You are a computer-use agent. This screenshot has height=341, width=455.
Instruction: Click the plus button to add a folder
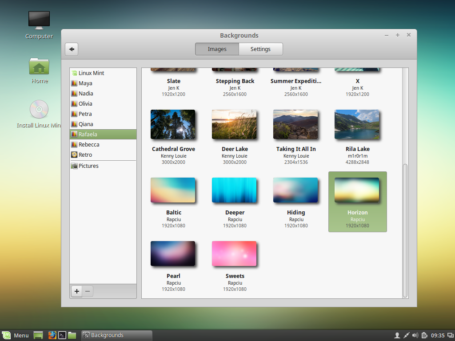[77, 291]
